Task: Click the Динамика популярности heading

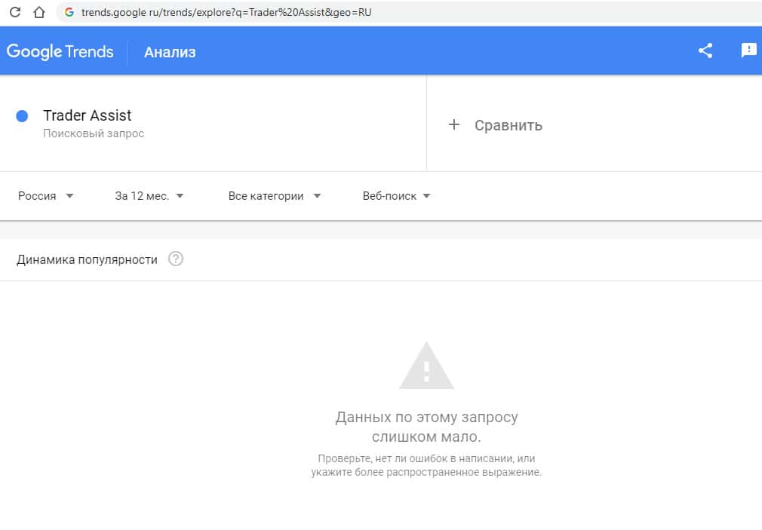Action: pos(87,259)
